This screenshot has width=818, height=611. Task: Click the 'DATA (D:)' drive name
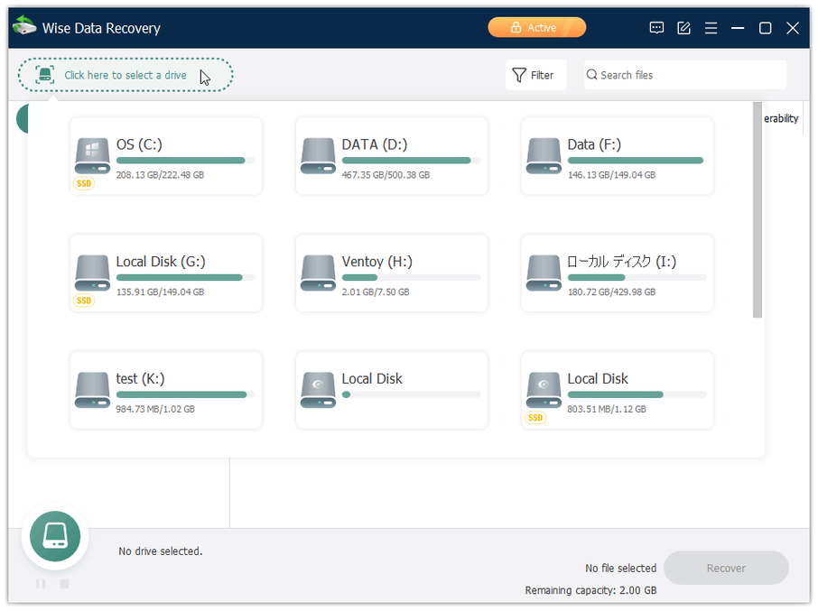375,144
